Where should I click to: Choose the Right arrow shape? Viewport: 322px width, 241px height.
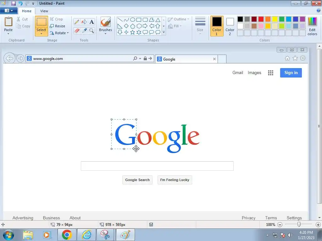[x=145, y=26]
